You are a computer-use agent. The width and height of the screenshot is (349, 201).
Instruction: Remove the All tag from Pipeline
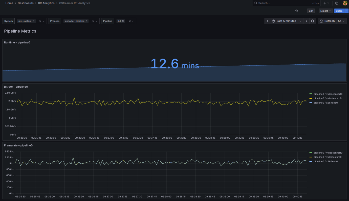point(123,21)
